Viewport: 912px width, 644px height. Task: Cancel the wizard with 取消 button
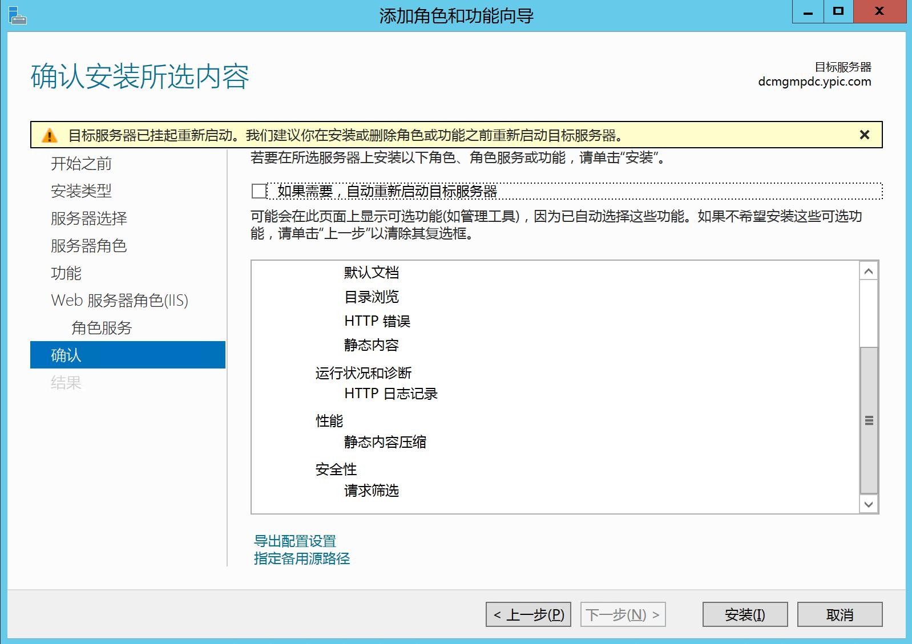click(x=839, y=614)
